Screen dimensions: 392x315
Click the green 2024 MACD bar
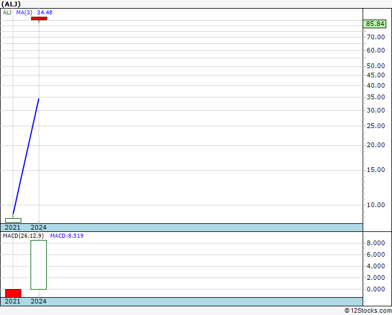[x=39, y=265]
